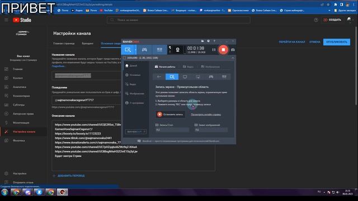This screenshot has width=358, height=201.
Task: Switch to HDMI device recording mode in the Bandicam top bar
Action: [159, 50]
